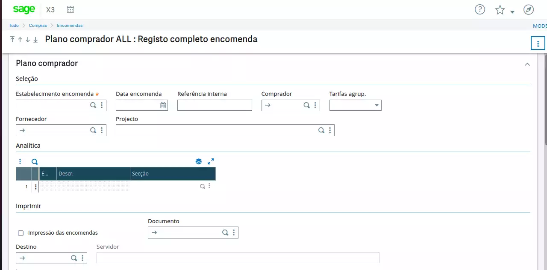Expand Analítica grid to full screen
This screenshot has width=547, height=270.
[x=211, y=161]
